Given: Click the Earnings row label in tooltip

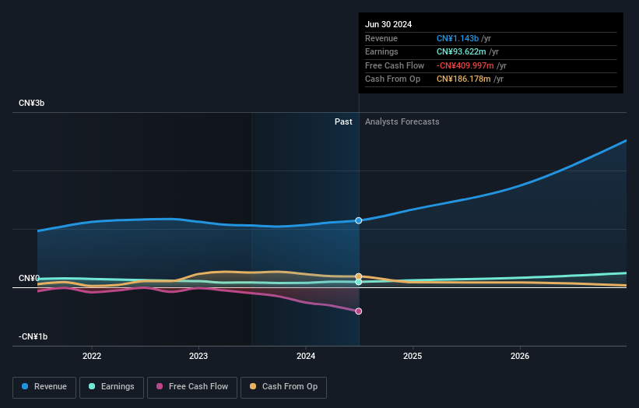Looking at the screenshot, I should pos(381,51).
